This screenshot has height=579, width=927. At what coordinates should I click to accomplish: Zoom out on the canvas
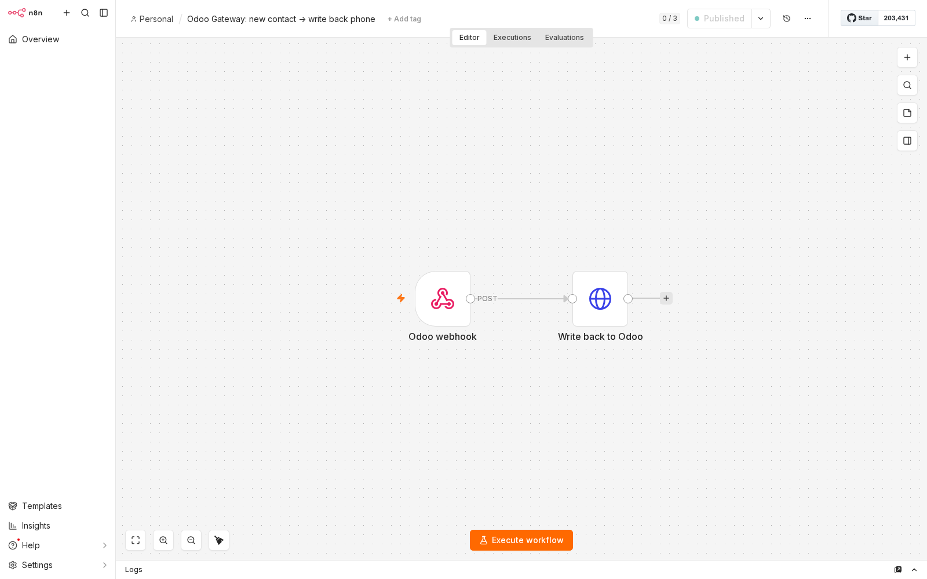(191, 540)
